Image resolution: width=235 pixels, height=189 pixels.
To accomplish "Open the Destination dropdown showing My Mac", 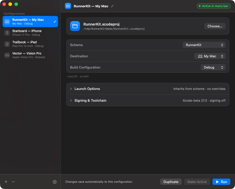I will 210,56.
